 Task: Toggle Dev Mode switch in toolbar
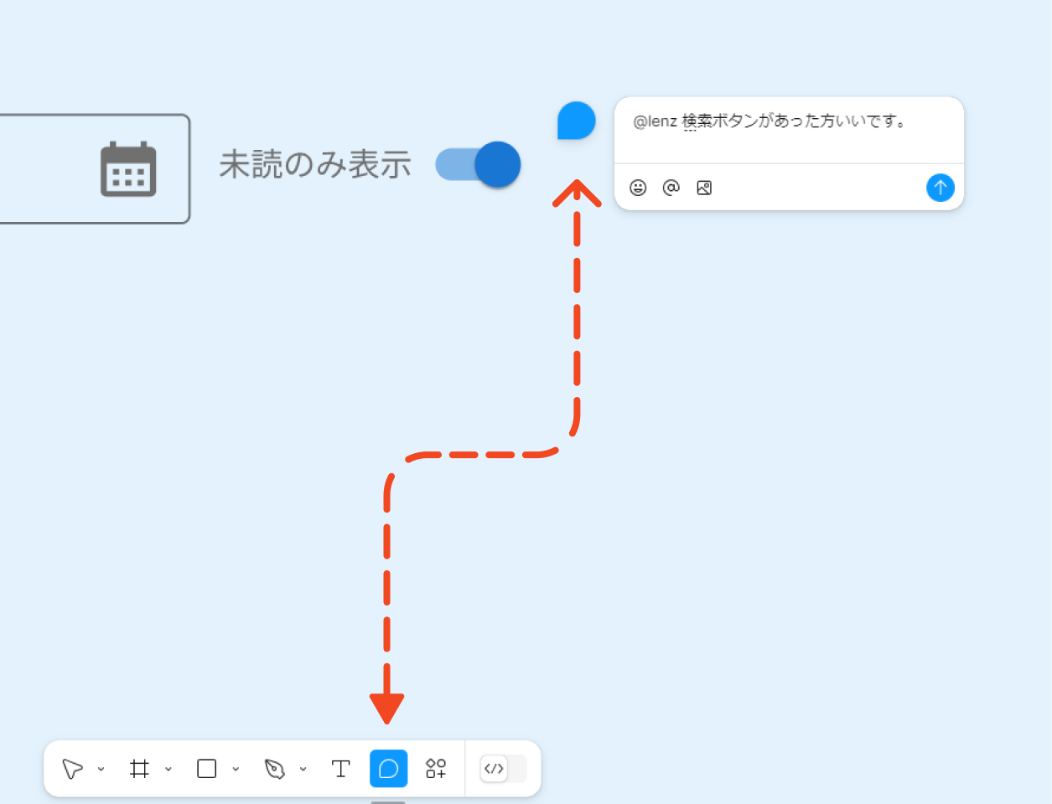pyautogui.click(x=503, y=769)
